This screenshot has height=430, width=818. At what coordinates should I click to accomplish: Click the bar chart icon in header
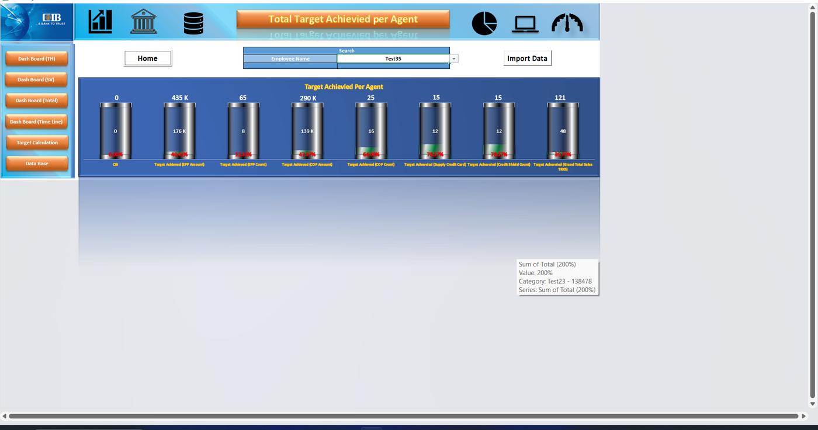[100, 21]
